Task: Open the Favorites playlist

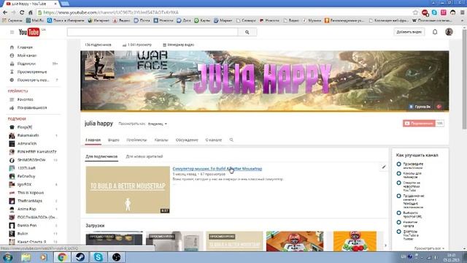Action: (x=25, y=99)
